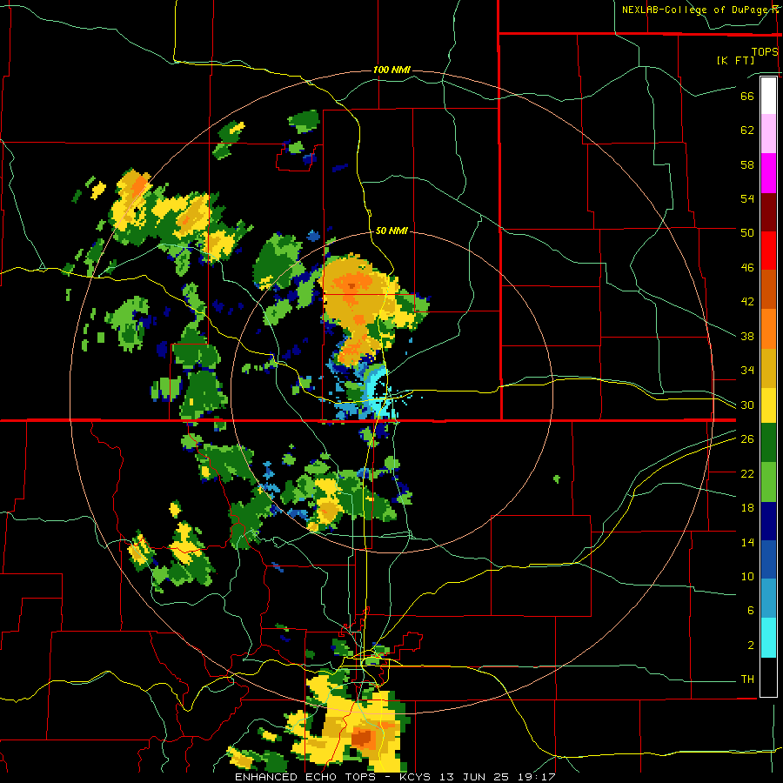Screen dimensions: 783x783
Task: Click the yellow swatch between 30 and 34
Action: tap(768, 405)
